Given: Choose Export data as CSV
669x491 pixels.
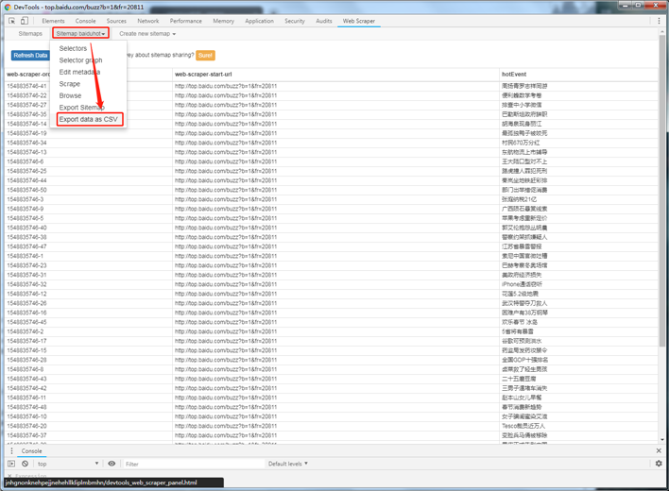Looking at the screenshot, I should [x=90, y=119].
